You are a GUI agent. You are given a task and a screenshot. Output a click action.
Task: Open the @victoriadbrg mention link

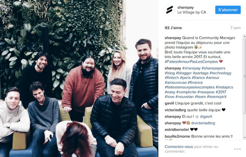tap(203, 123)
